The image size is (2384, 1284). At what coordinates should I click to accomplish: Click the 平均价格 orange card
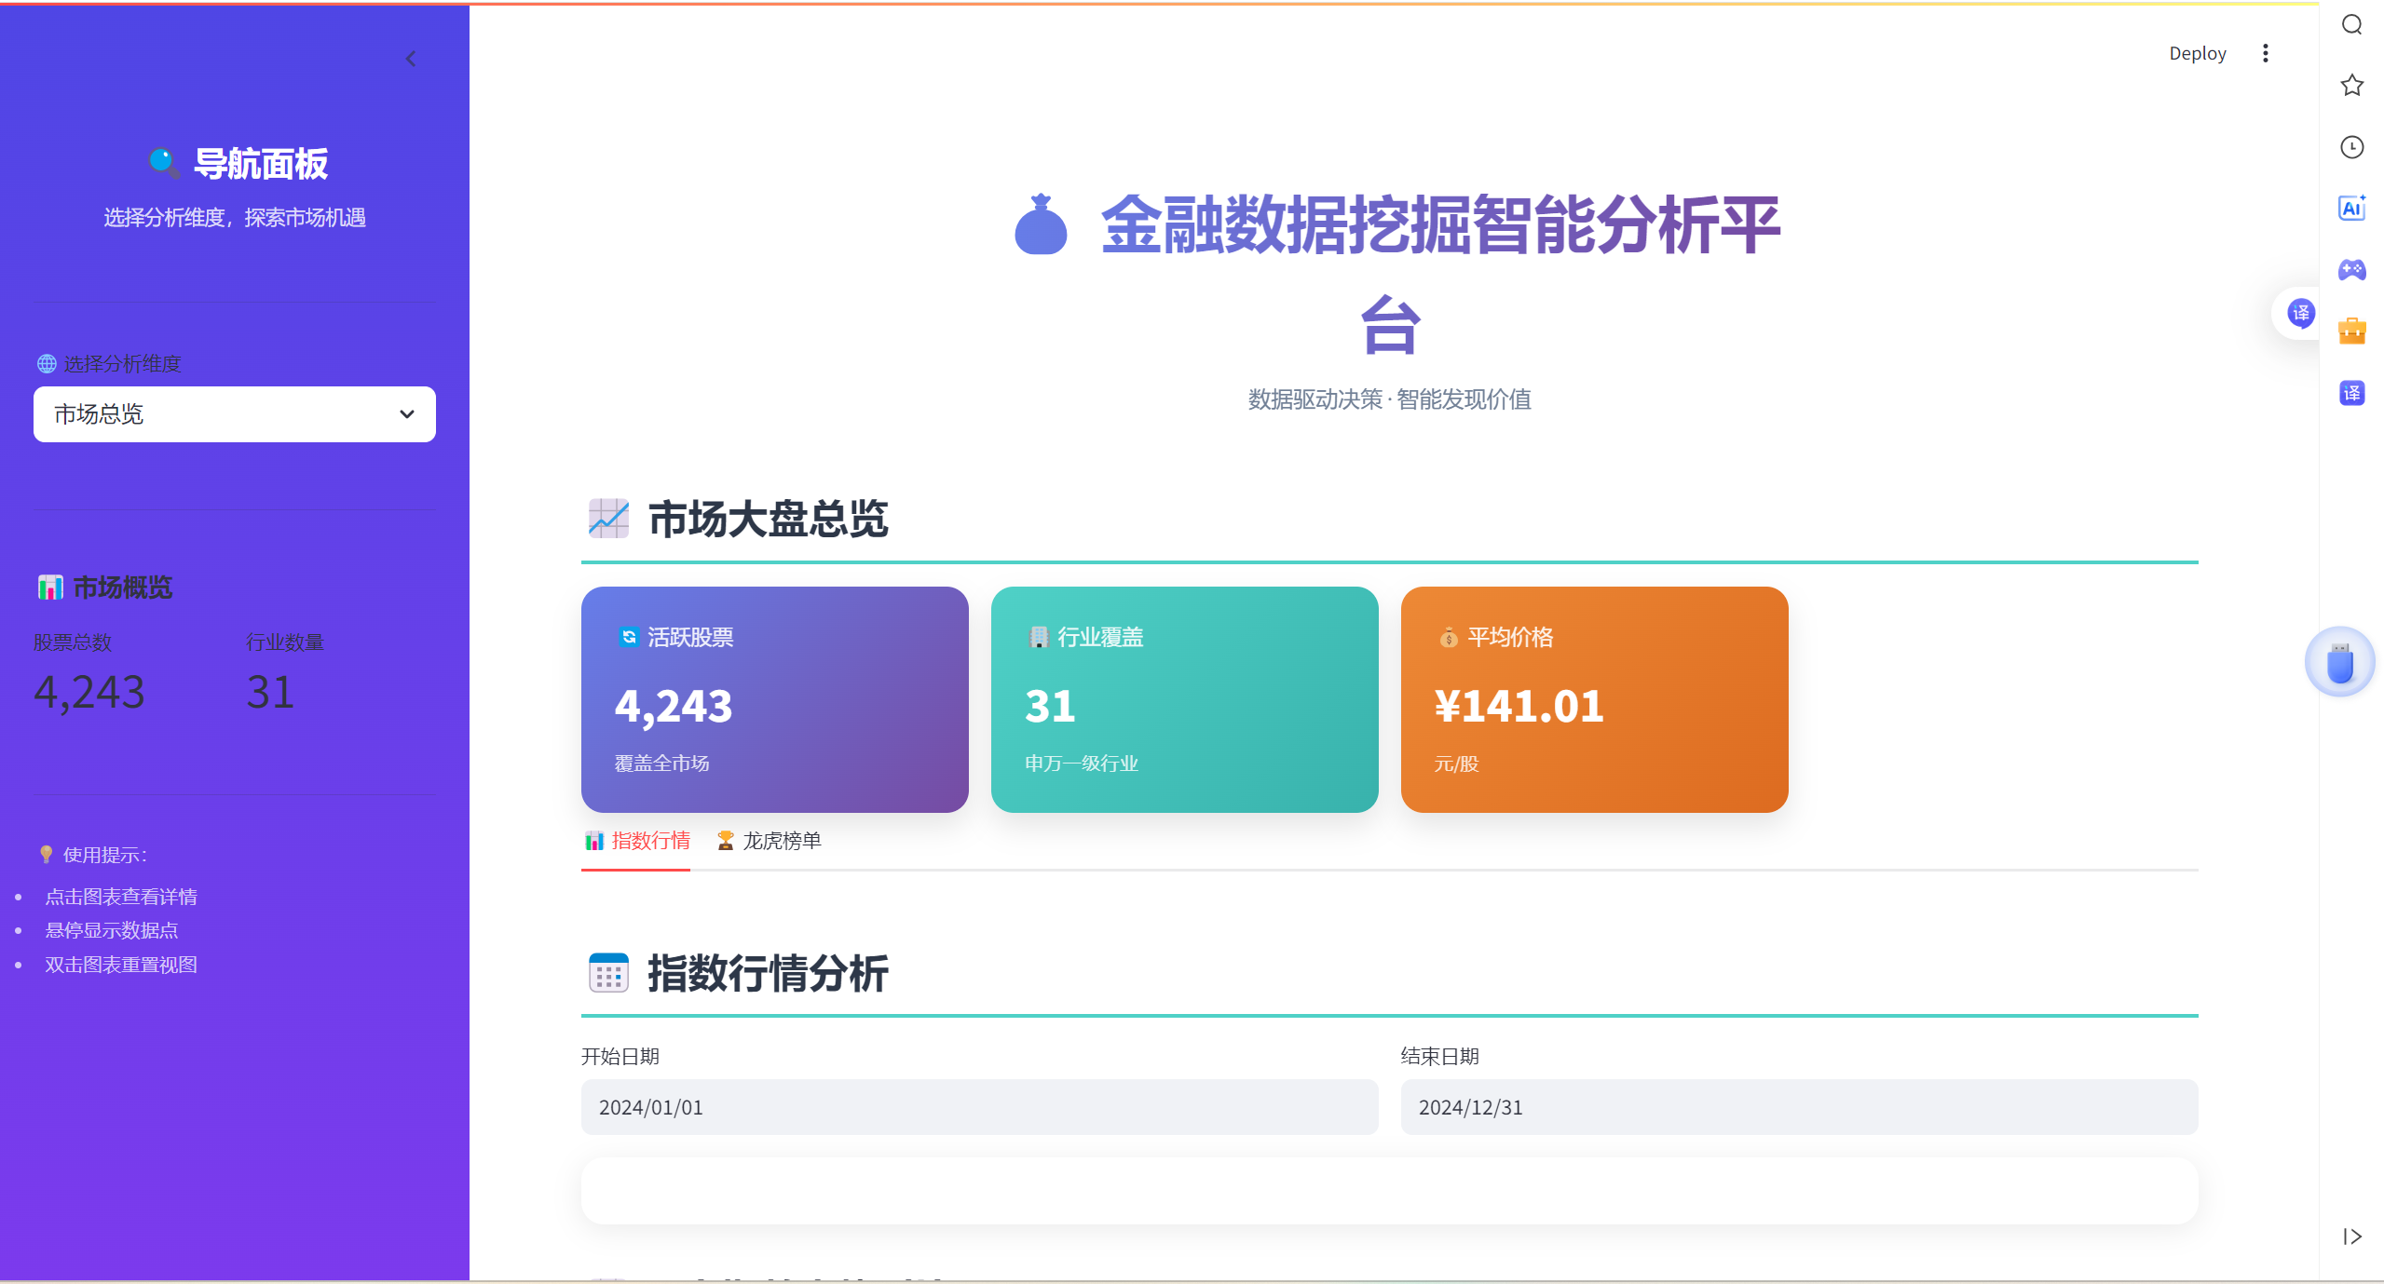click(1593, 700)
